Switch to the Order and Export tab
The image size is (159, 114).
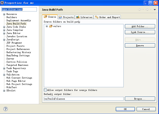[107, 17]
